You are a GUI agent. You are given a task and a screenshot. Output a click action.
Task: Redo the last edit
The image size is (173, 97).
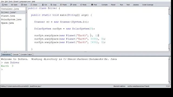coord(83,5)
